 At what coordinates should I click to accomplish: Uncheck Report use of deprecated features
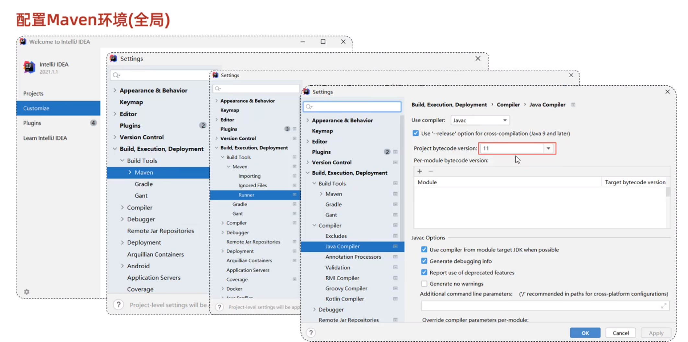pos(424,272)
